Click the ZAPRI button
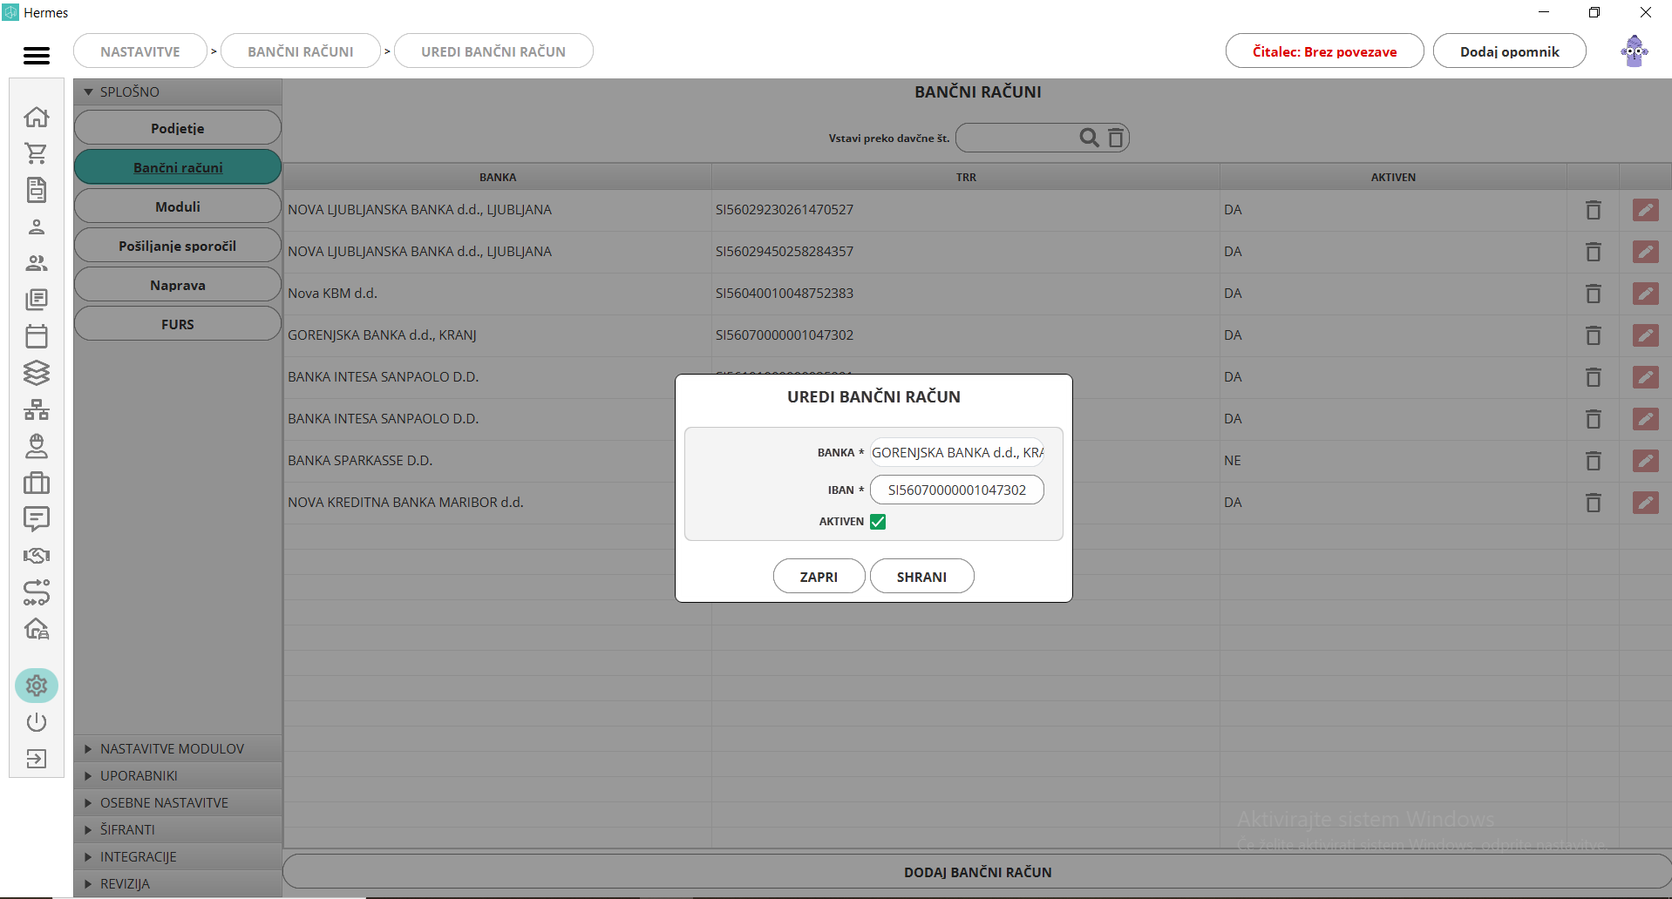The width and height of the screenshot is (1672, 899). (819, 577)
